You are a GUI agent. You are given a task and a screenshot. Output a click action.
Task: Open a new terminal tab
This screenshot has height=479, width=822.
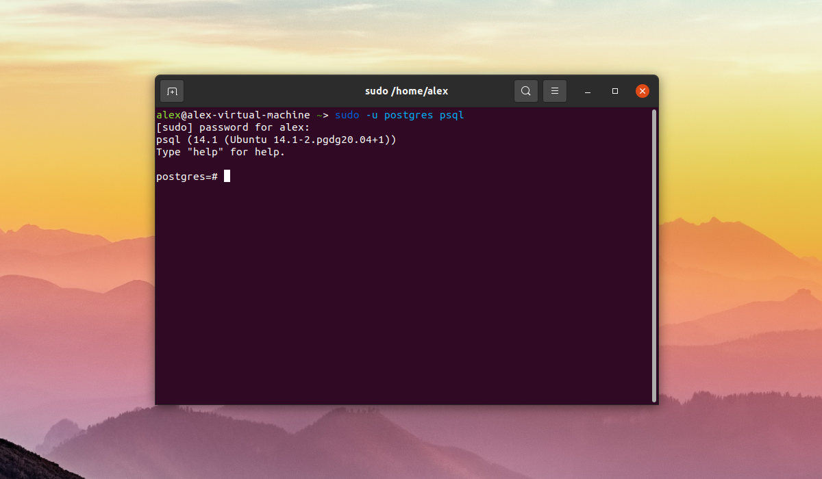click(x=172, y=91)
